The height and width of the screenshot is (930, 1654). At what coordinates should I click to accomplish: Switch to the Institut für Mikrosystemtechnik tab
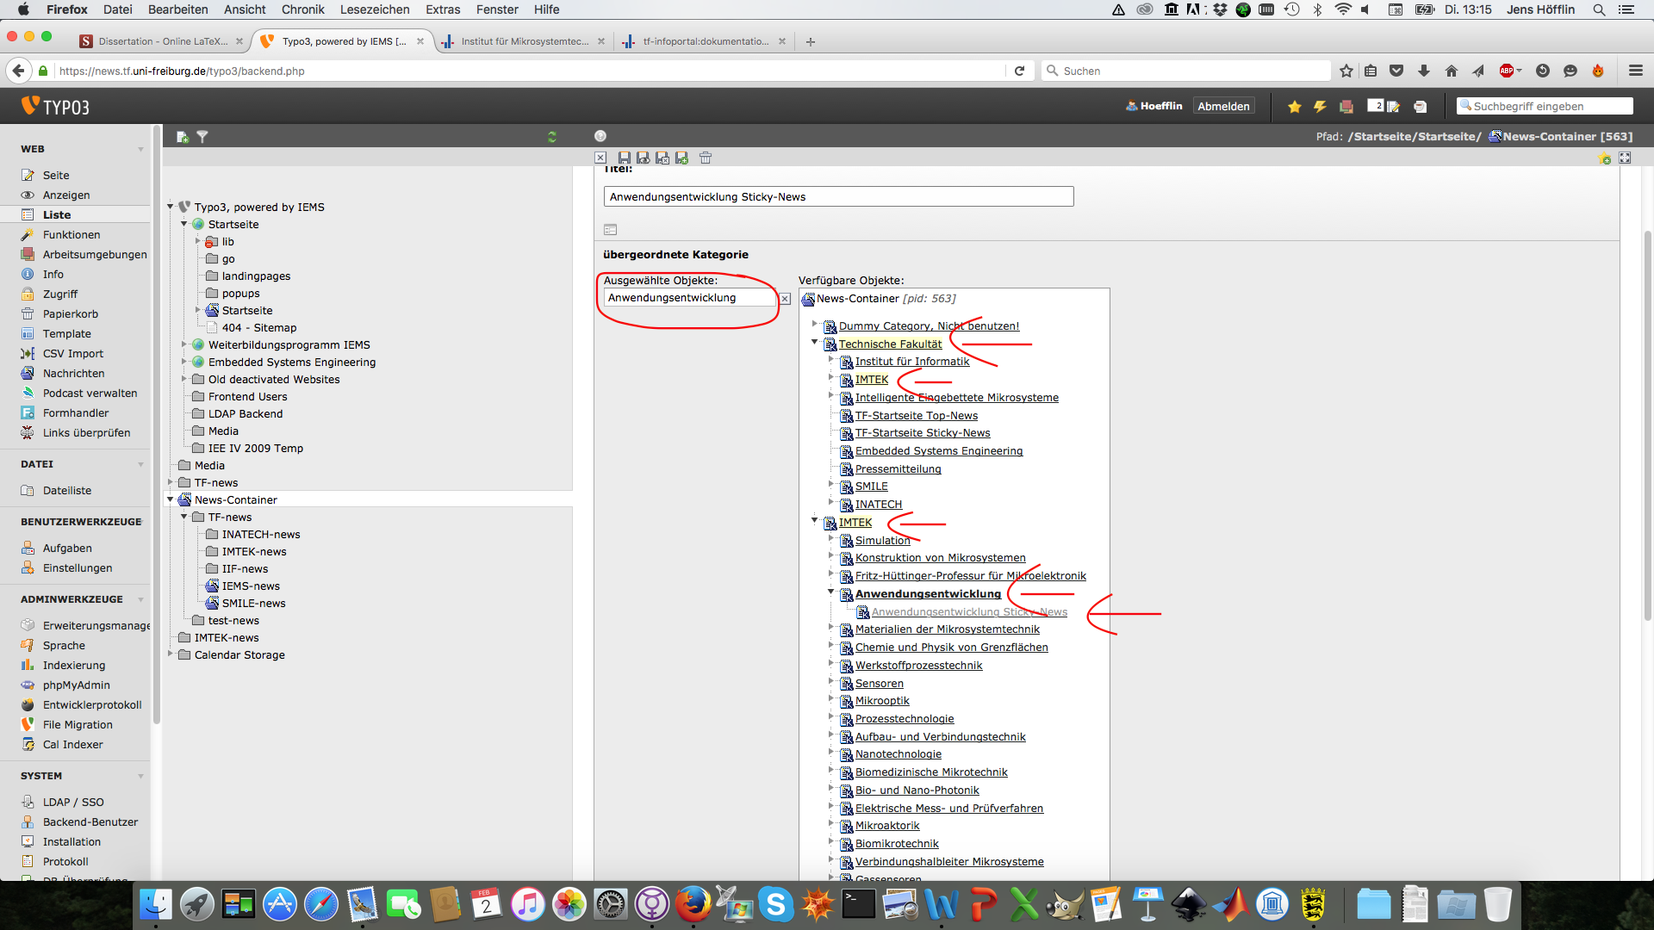[522, 41]
